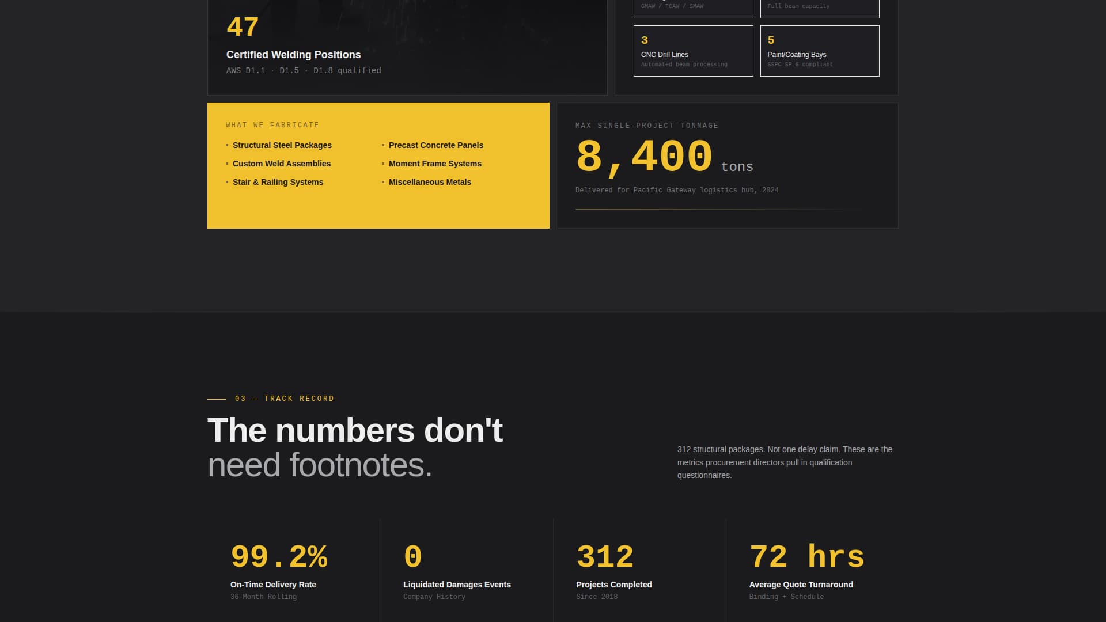Image resolution: width=1106 pixels, height=622 pixels.
Task: Click the bullet marker beside Miscellaneous Metals
Action: (x=383, y=182)
